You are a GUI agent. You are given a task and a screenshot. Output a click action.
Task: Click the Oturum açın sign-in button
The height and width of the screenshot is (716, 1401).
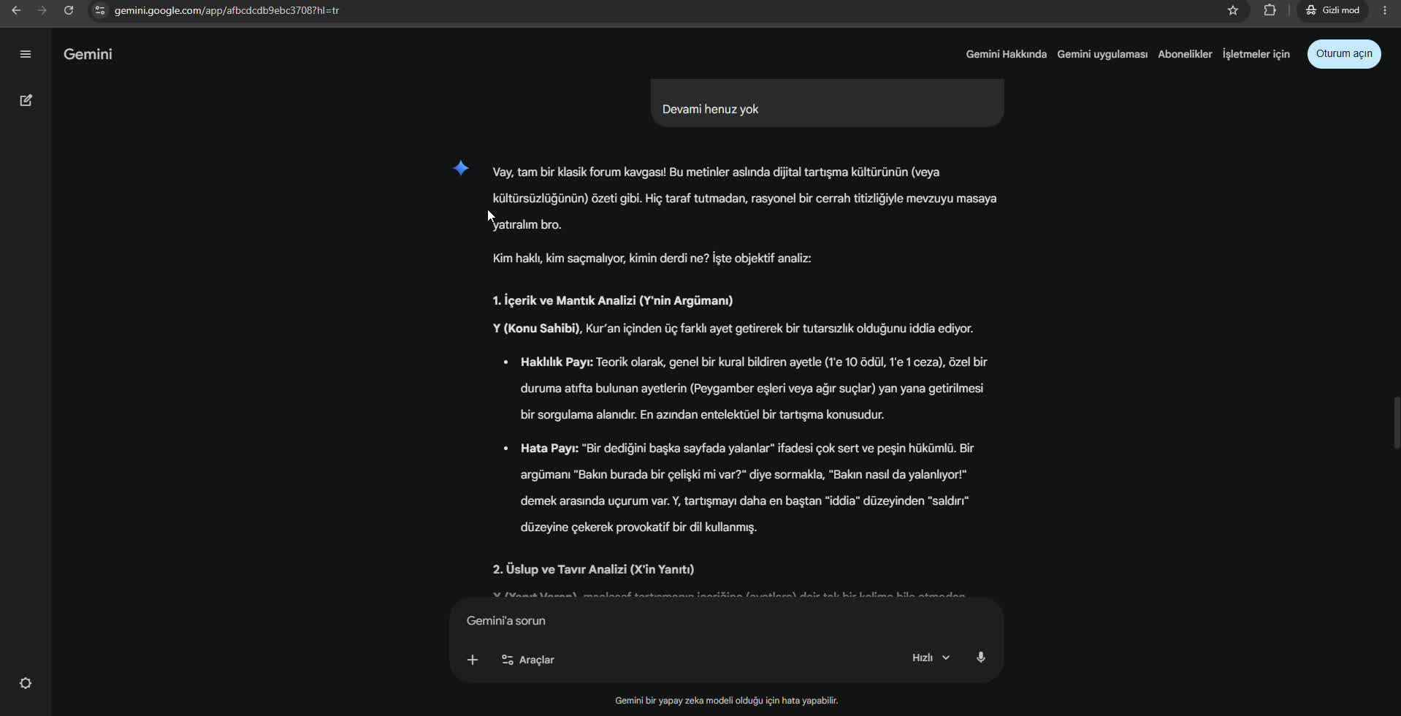(1344, 53)
